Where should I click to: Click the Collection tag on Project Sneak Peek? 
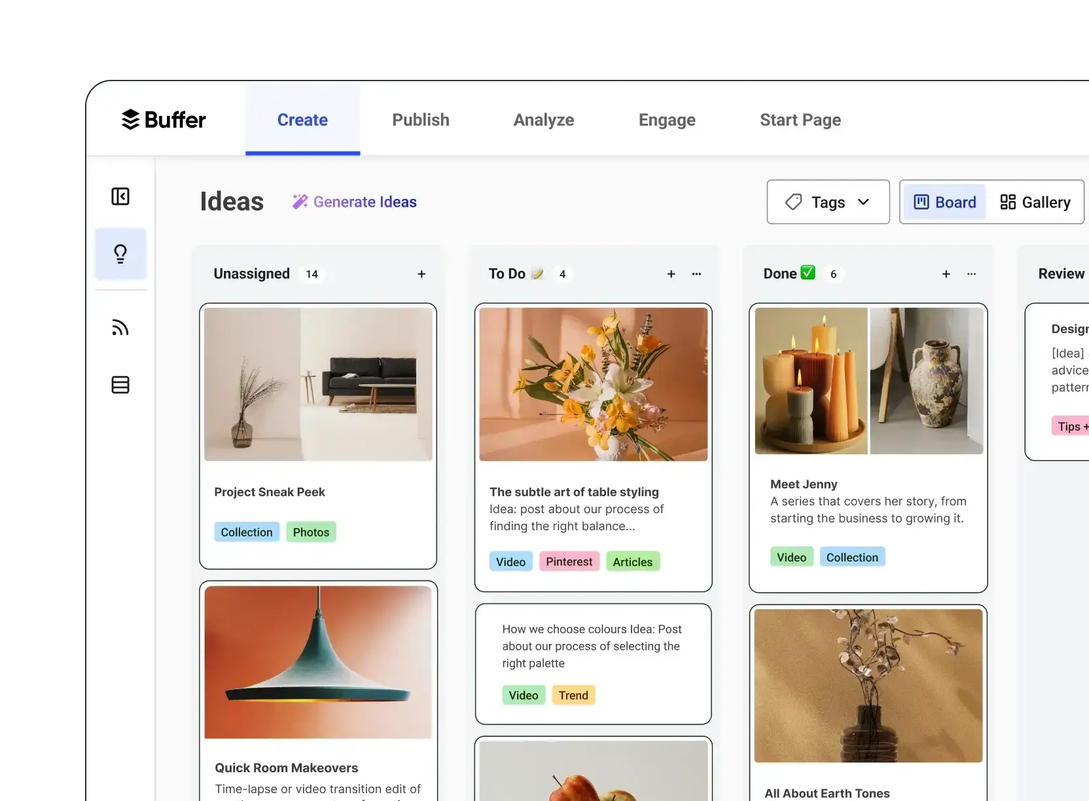(x=246, y=532)
